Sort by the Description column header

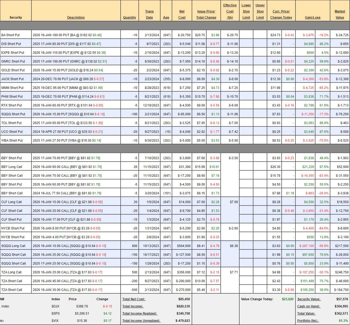(x=76, y=18)
